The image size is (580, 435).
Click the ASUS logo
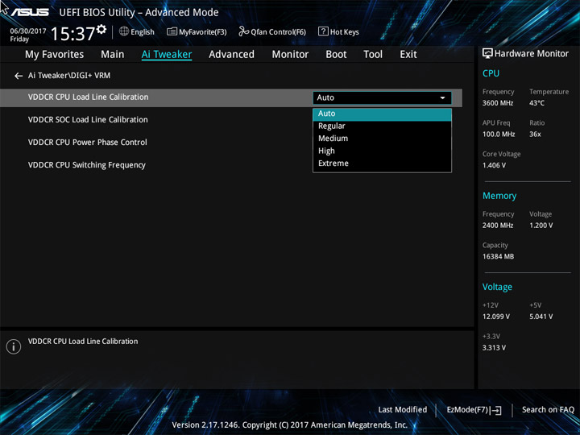pos(30,12)
